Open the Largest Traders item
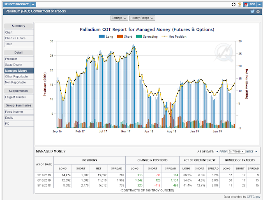Screen dimensions: 263x200 click(x=19, y=97)
